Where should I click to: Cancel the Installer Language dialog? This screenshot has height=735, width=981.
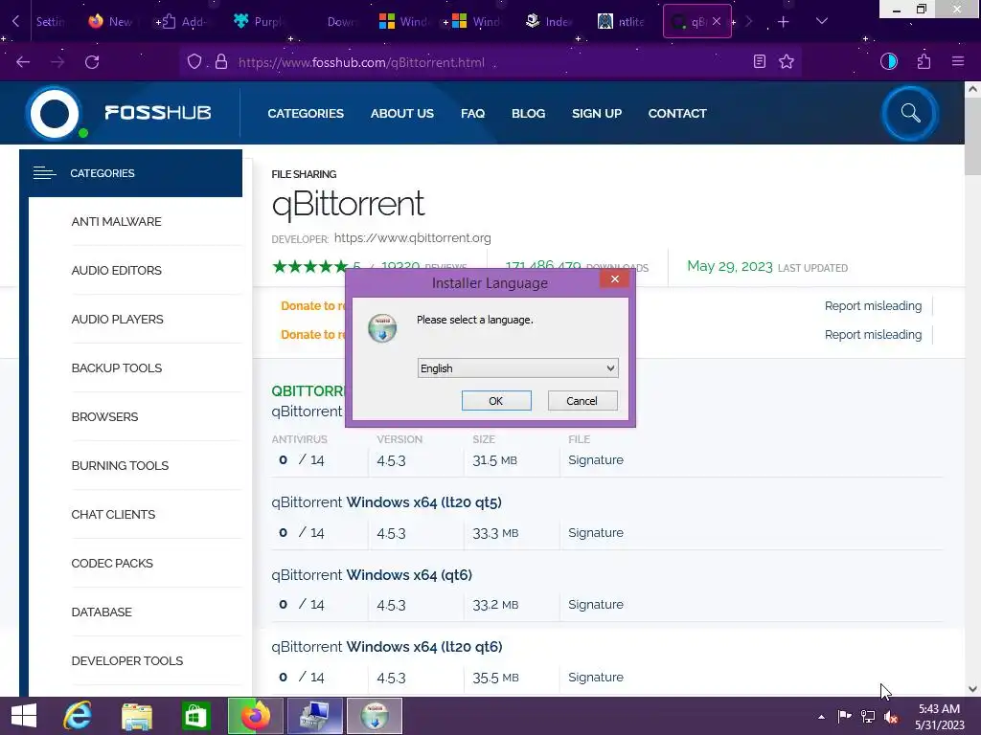(x=582, y=401)
